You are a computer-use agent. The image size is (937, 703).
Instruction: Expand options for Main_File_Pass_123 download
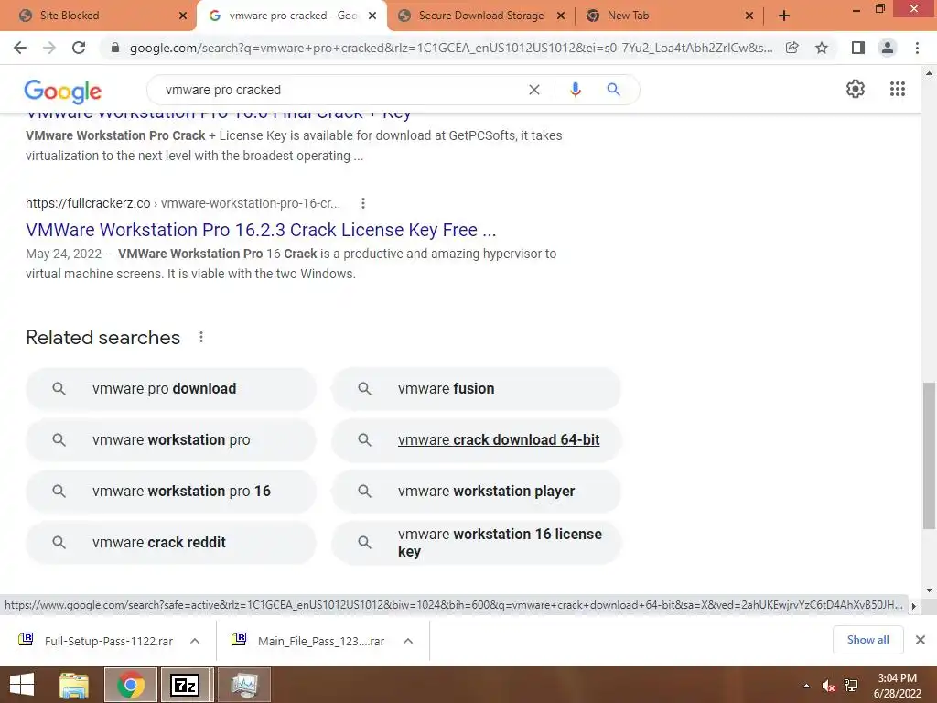tap(408, 641)
